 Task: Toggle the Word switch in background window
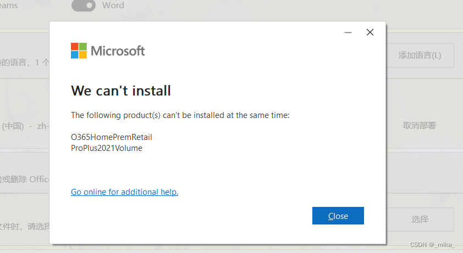pos(84,5)
